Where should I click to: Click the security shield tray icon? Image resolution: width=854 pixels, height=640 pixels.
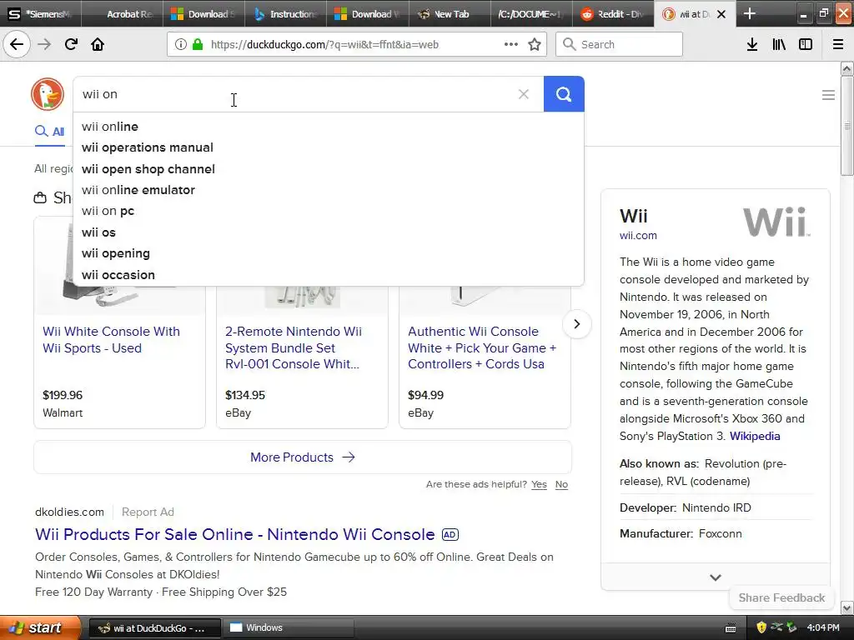[x=761, y=627]
